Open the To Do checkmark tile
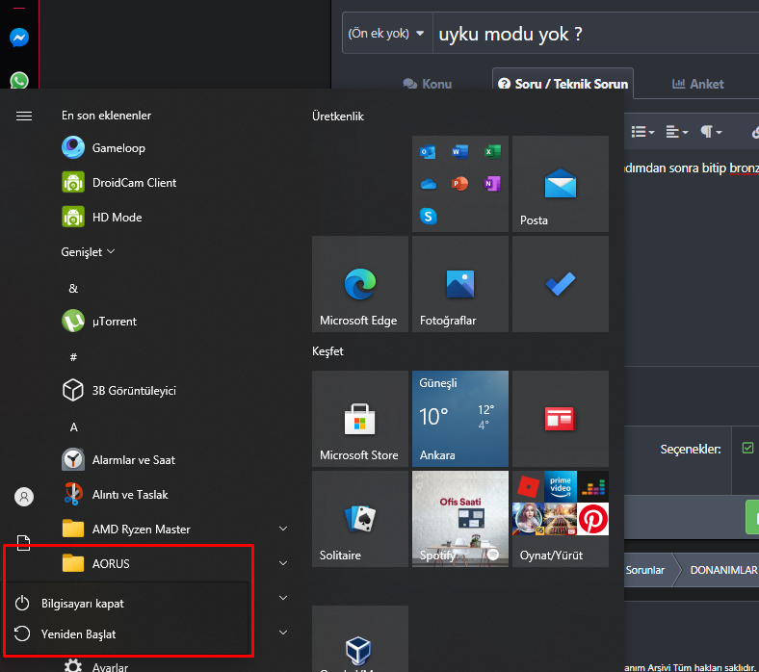Screen dimensions: 759x672 tap(560, 284)
